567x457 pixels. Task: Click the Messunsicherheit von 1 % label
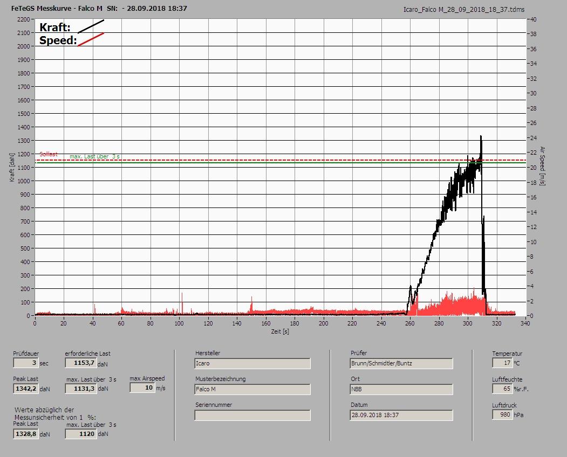click(x=56, y=417)
